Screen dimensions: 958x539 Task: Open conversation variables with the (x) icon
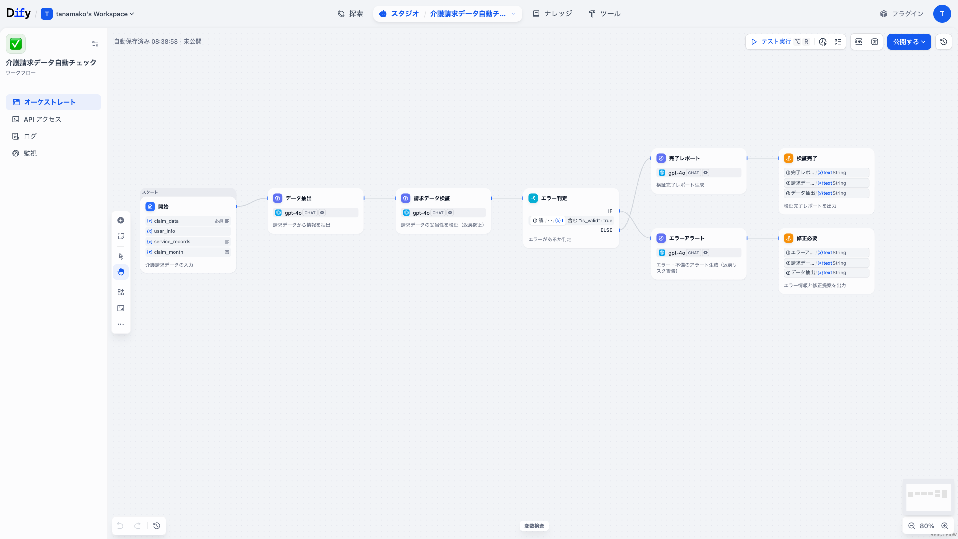coord(875,42)
